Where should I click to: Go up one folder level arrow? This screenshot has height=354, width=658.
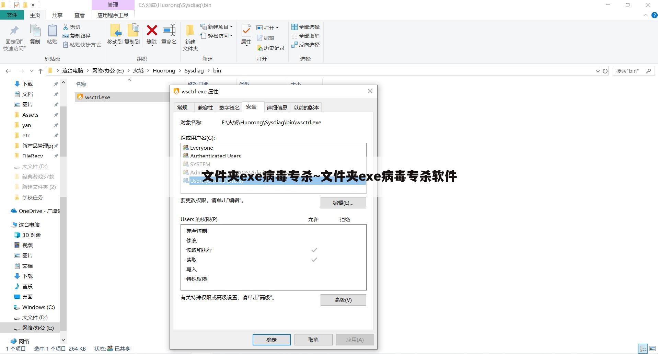[41, 71]
